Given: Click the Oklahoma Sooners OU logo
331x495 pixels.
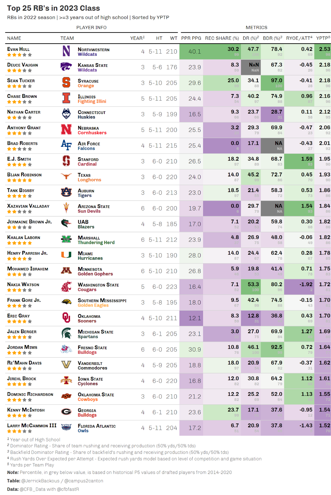Looking at the screenshot, I should point(66,318).
